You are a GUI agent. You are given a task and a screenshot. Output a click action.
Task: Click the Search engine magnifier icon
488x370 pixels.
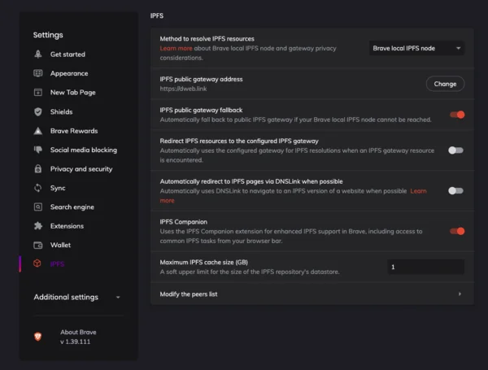[x=38, y=207]
